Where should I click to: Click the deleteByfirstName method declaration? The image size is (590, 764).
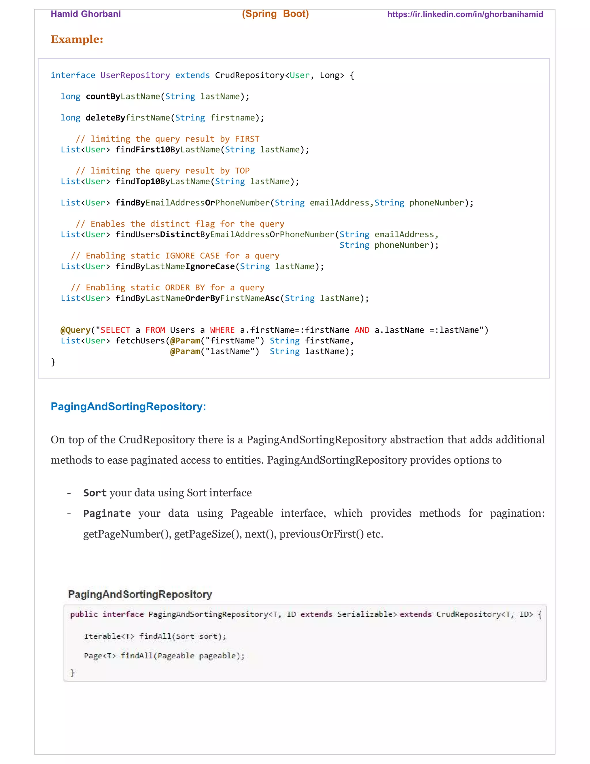(x=128, y=118)
